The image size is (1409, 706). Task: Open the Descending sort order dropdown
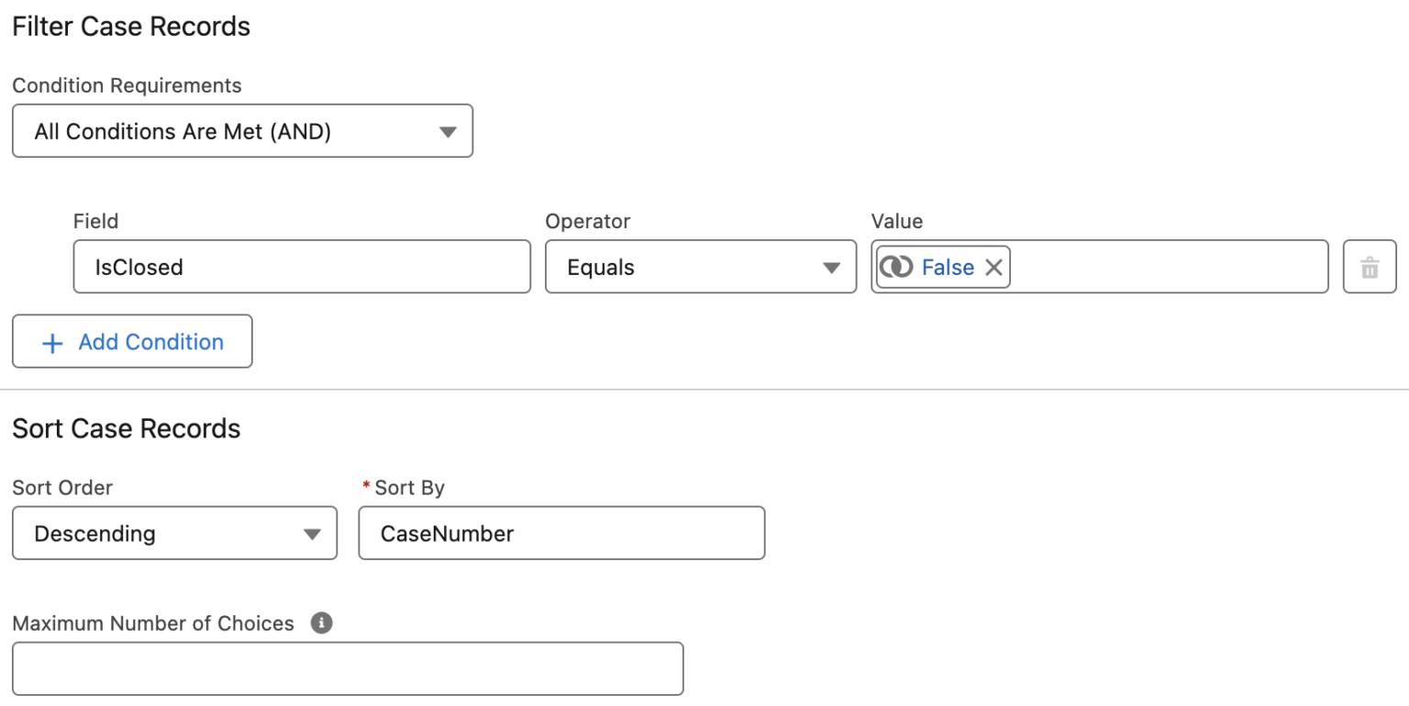point(174,533)
